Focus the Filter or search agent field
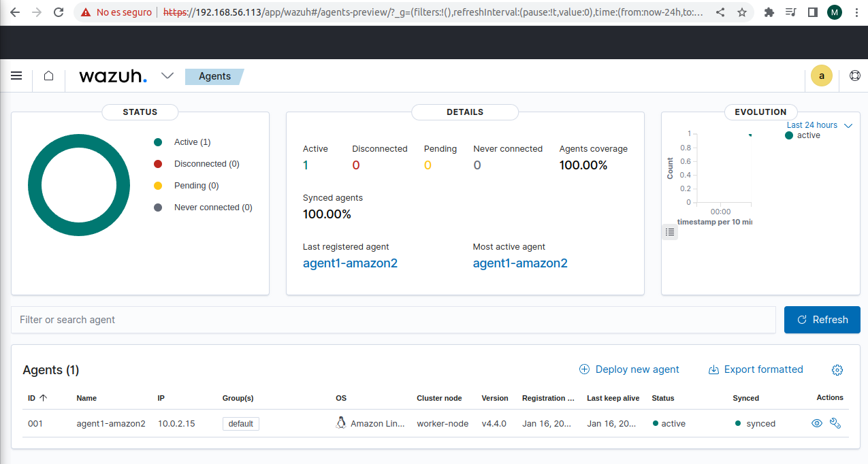This screenshot has width=868, height=464. click(393, 320)
